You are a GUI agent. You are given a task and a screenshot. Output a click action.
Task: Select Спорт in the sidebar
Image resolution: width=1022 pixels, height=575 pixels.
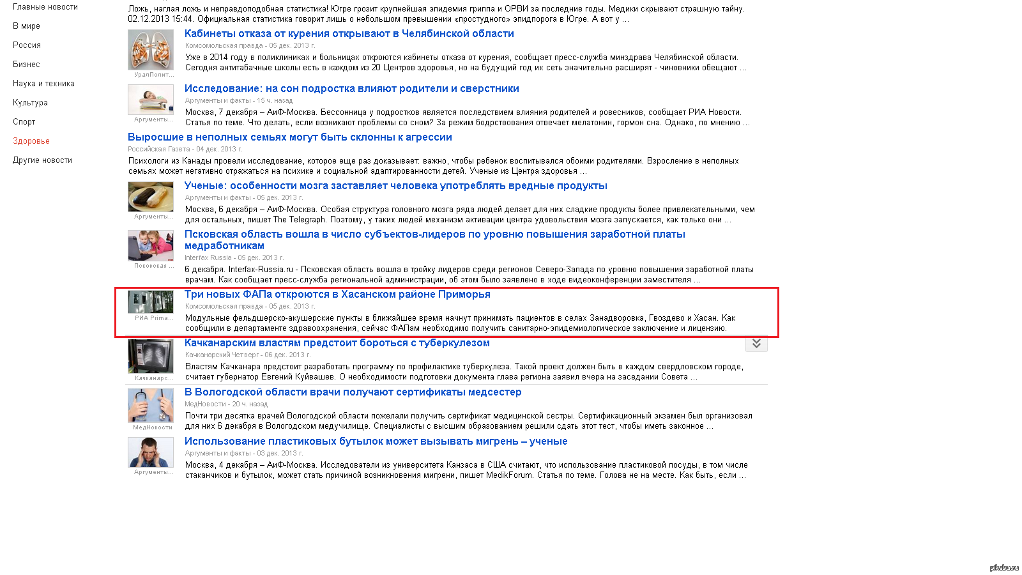tap(24, 122)
